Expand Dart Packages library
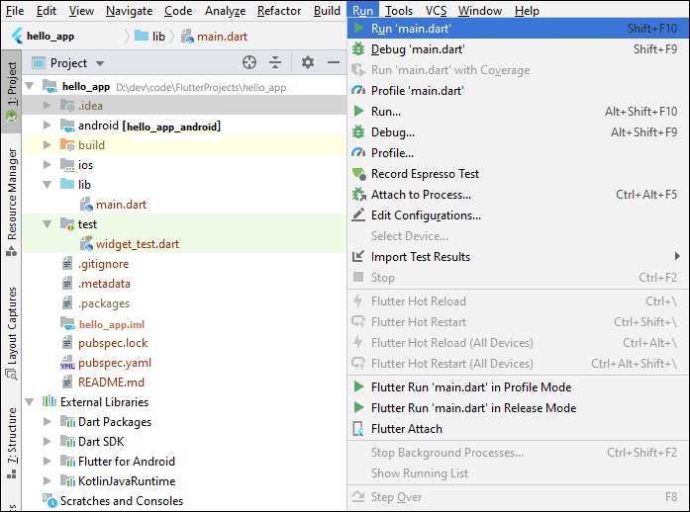690x512 pixels. coord(48,421)
